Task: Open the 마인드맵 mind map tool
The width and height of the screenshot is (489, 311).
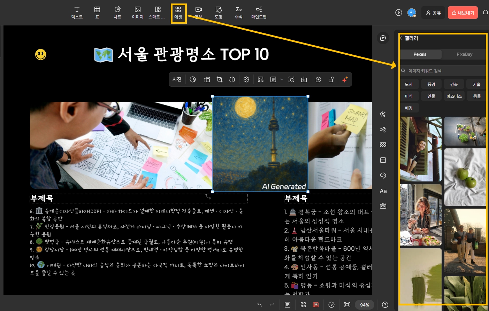Action: coord(259,13)
